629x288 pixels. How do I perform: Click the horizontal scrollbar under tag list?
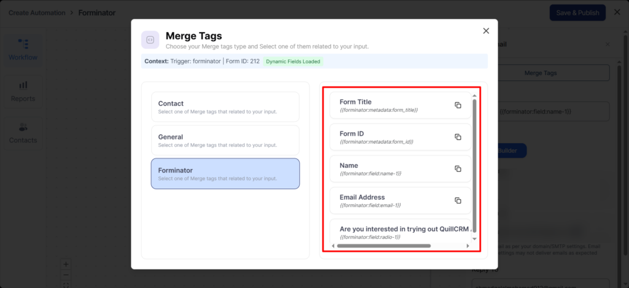pos(384,246)
